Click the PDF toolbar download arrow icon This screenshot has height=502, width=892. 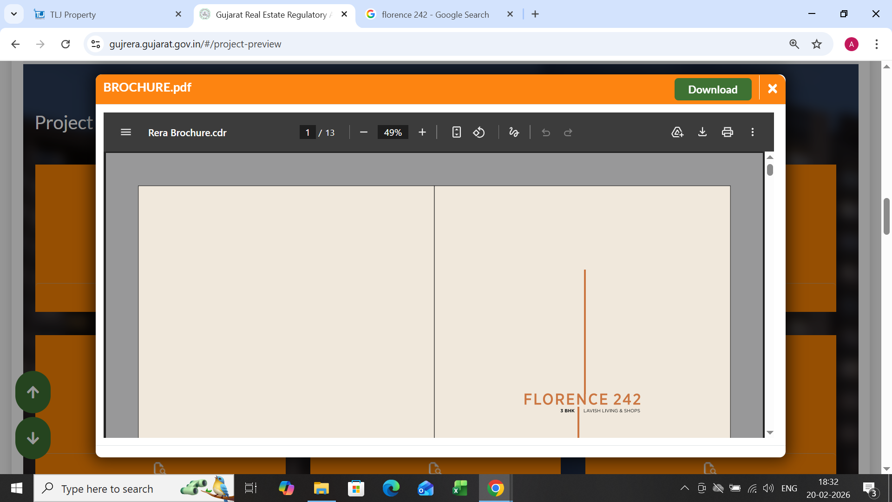(702, 132)
